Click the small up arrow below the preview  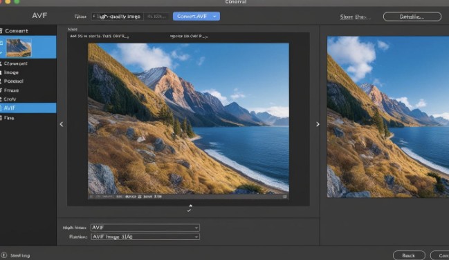(x=191, y=206)
